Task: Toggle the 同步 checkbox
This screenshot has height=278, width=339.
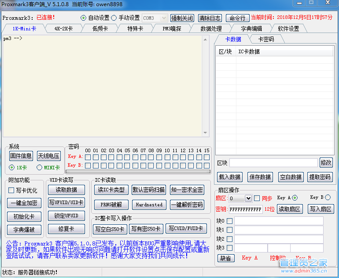Action: click(x=257, y=198)
